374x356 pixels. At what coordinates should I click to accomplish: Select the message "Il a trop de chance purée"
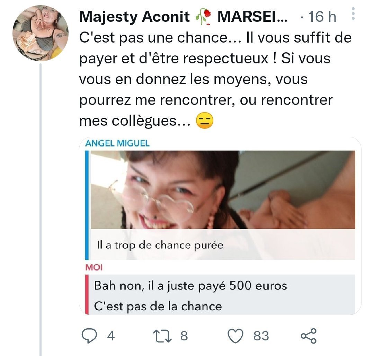[160, 246]
